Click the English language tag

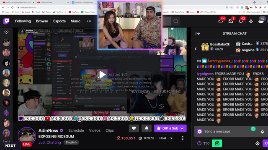click(x=71, y=142)
